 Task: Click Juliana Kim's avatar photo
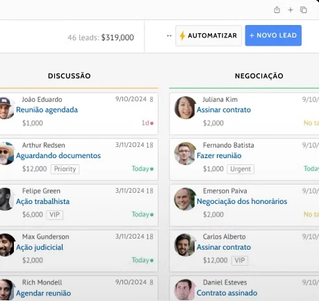pyautogui.click(x=185, y=108)
